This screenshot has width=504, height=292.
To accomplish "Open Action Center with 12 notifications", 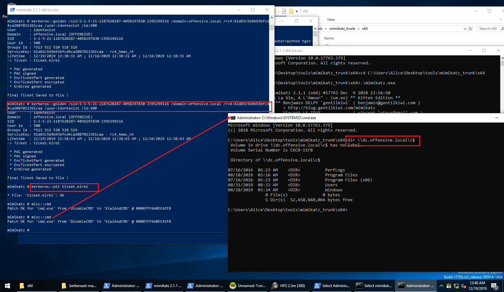I will (495, 286).
